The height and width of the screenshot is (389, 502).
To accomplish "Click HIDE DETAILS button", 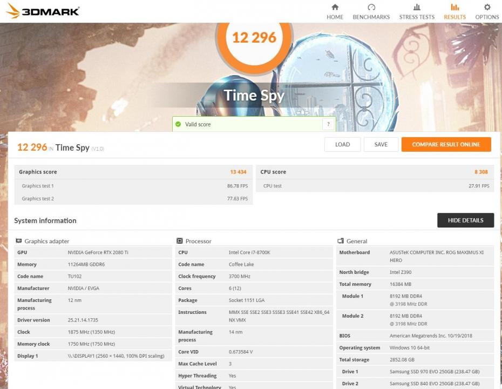I will [465, 220].
